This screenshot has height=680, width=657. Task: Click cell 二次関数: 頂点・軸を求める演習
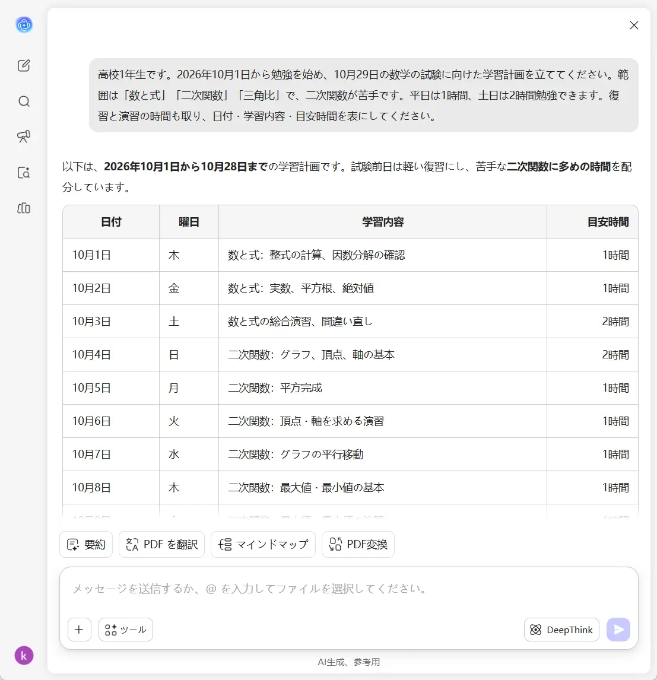click(383, 421)
